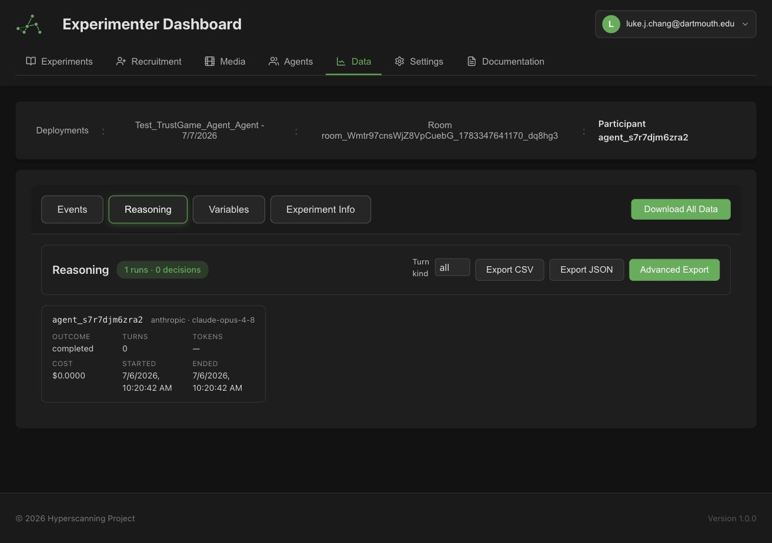Click the Reasoning section heading
Viewport: 772px width, 543px height.
(81, 270)
